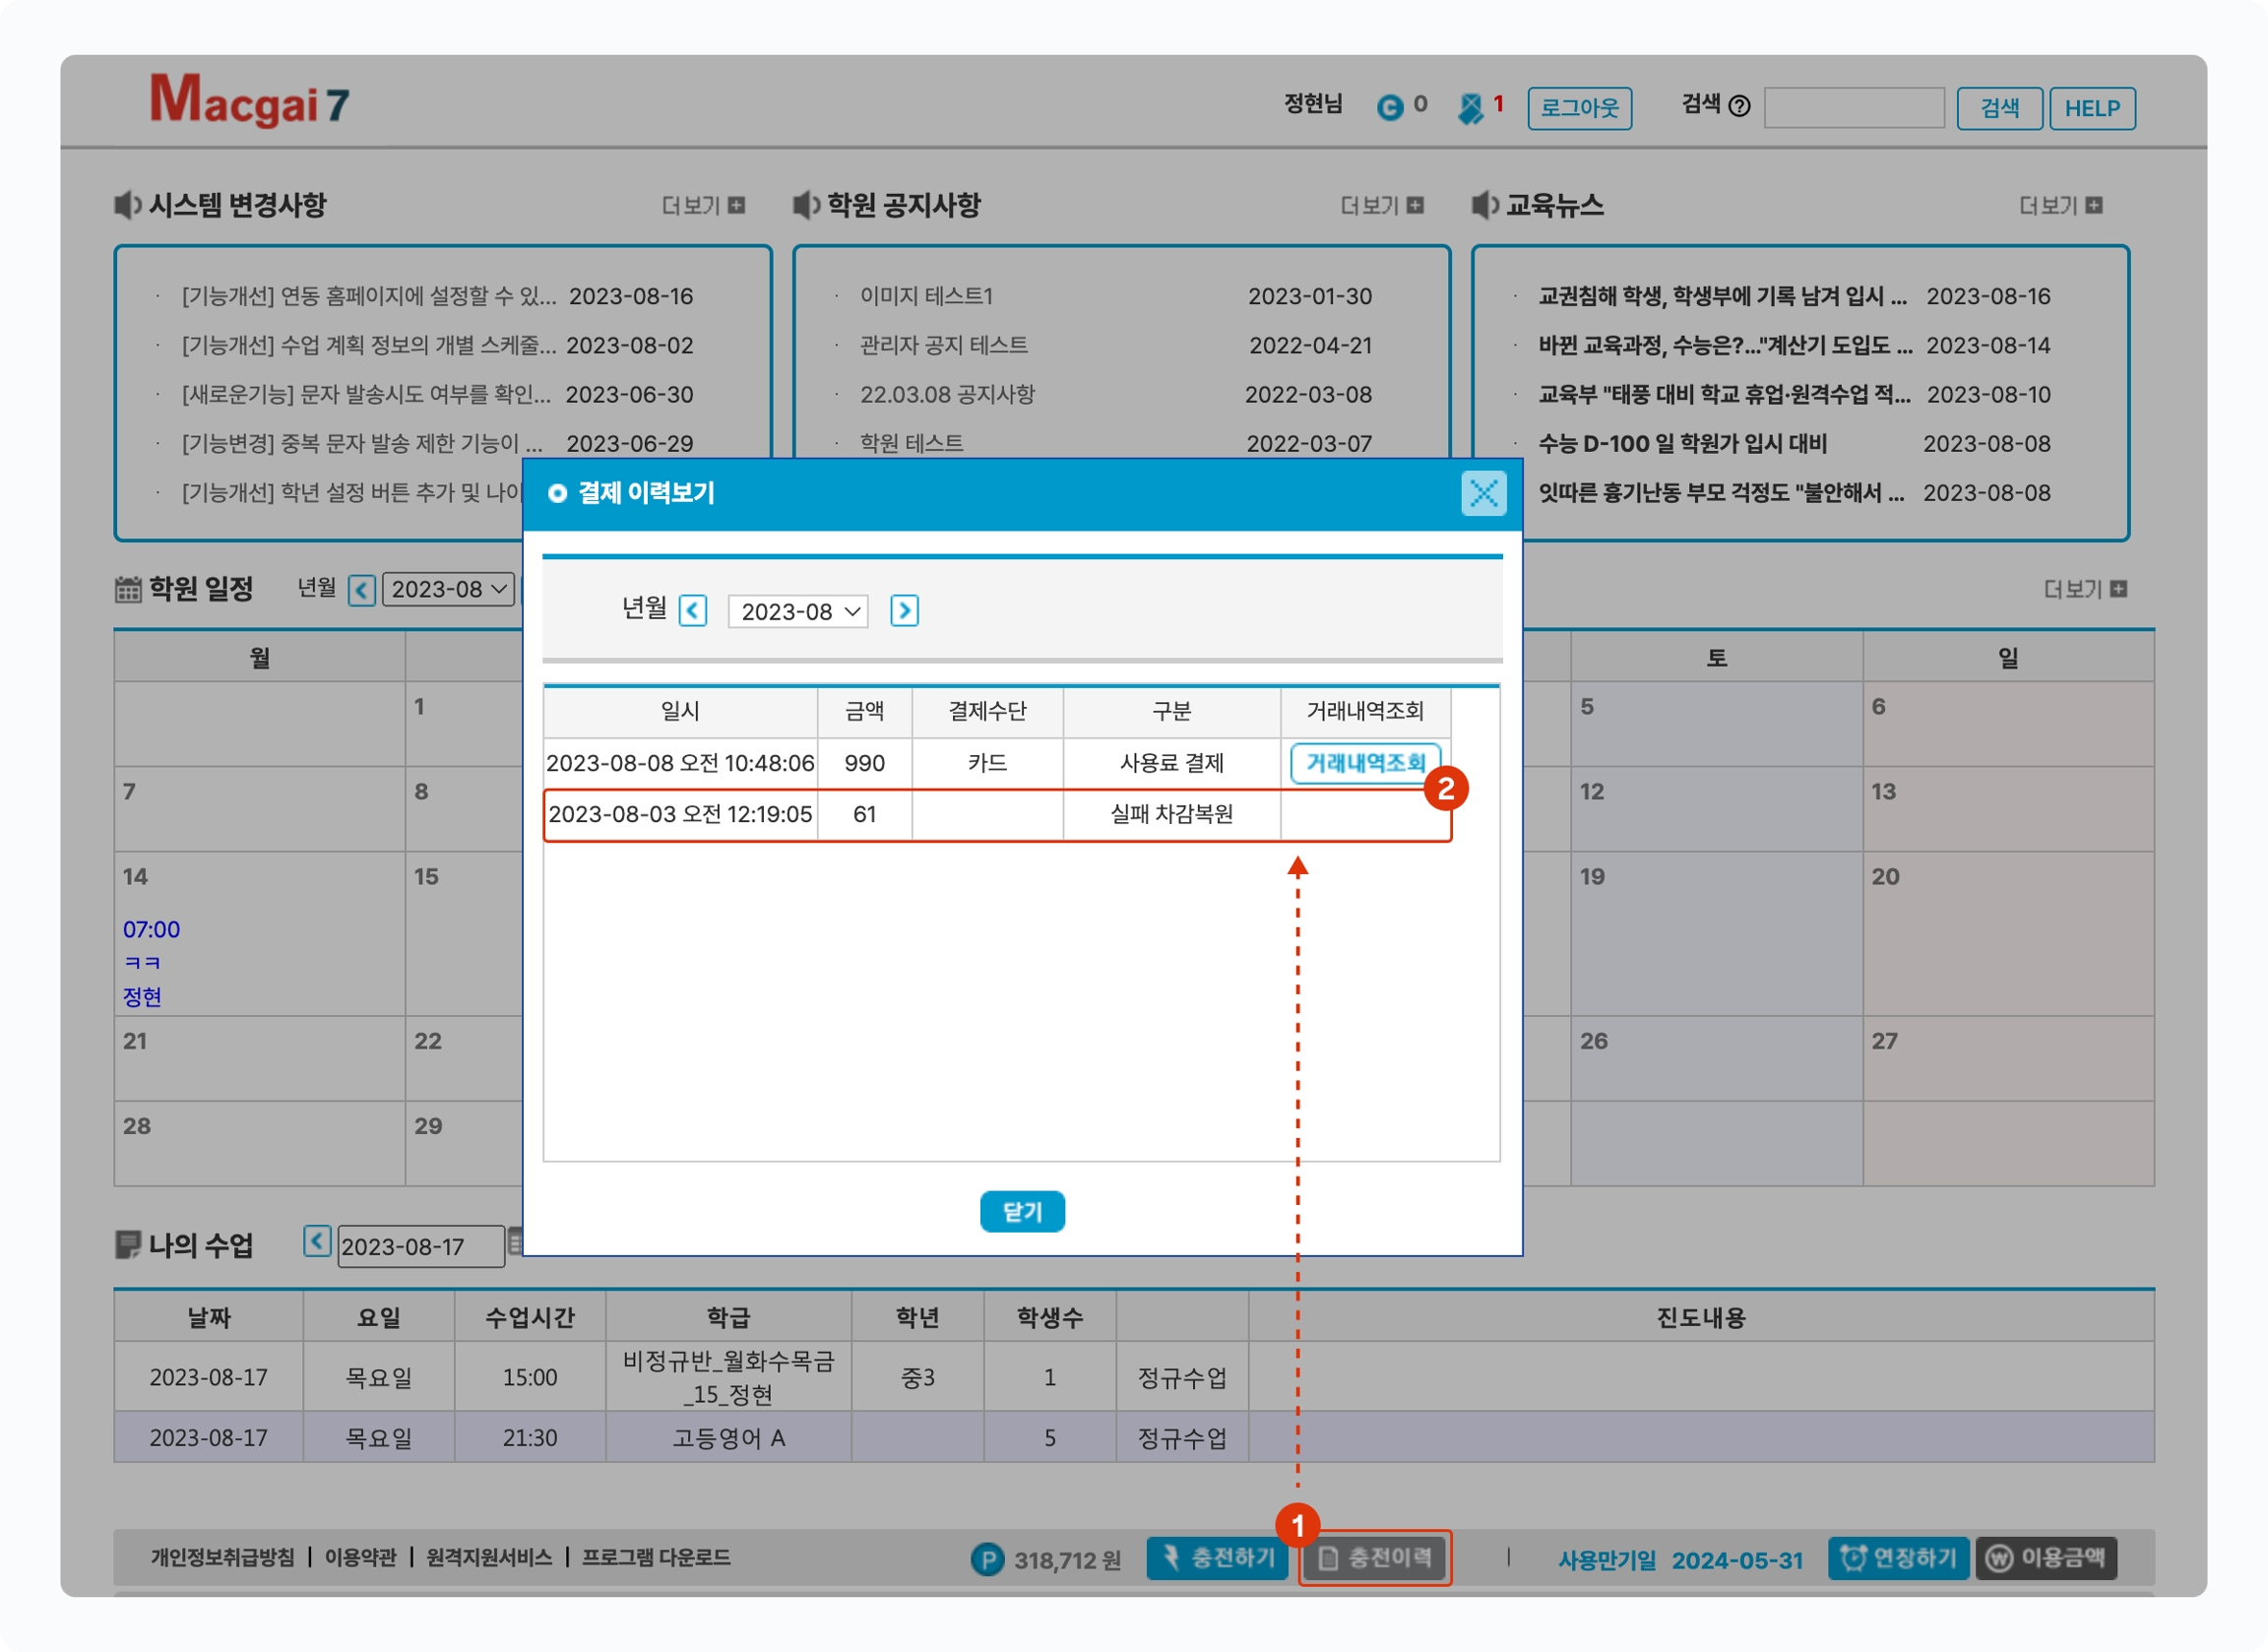Image resolution: width=2268 pixels, height=1652 pixels.
Task: Open the 개인정보취급방침 footer link
Action: click(x=222, y=1557)
